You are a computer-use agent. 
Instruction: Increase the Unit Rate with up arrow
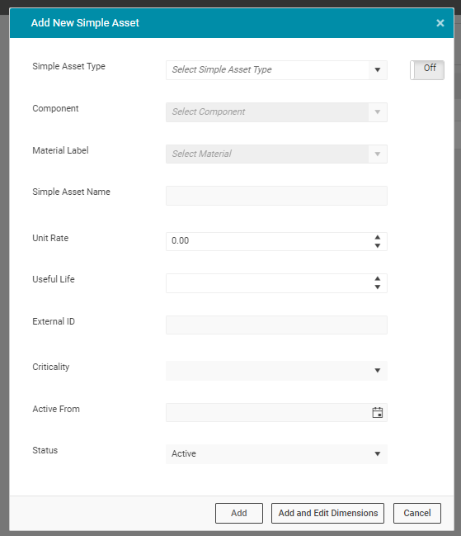coord(378,237)
